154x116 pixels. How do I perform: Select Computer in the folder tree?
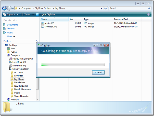point(16,55)
